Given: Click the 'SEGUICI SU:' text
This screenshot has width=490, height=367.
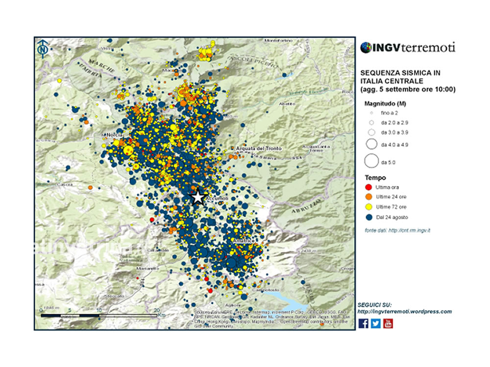Looking at the screenshot, I should click(x=375, y=305).
